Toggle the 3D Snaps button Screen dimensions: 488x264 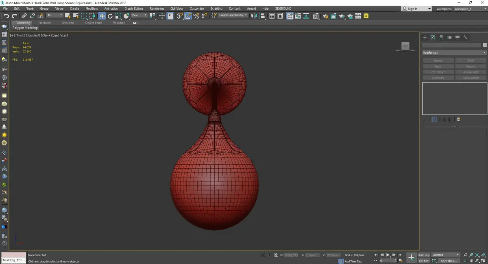(179, 16)
